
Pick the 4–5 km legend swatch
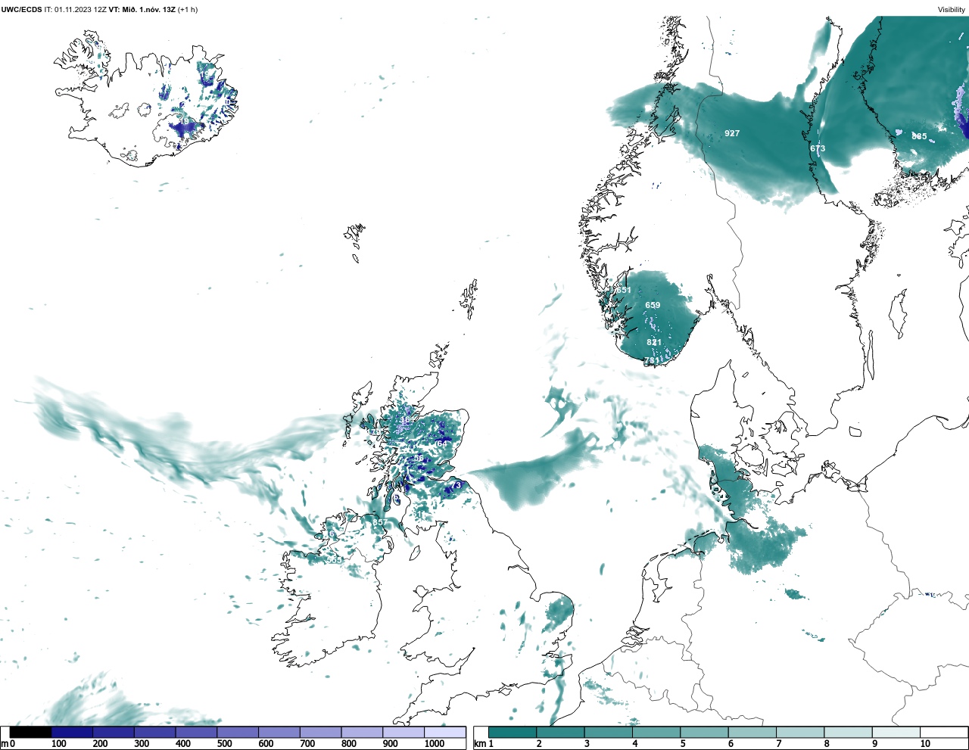pyautogui.click(x=656, y=732)
